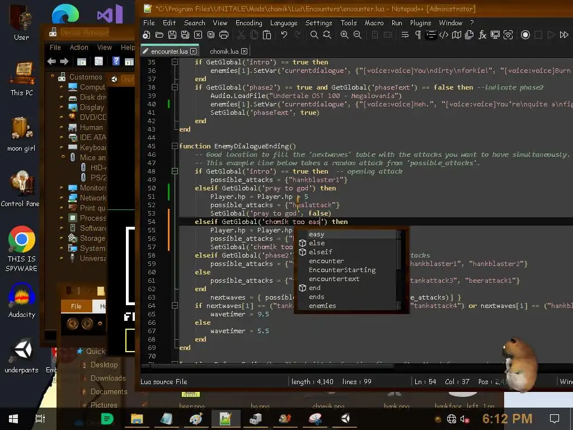Viewport: 573px width, 430px height.
Task: Click the Paste toolbar icon
Action: [267, 35]
